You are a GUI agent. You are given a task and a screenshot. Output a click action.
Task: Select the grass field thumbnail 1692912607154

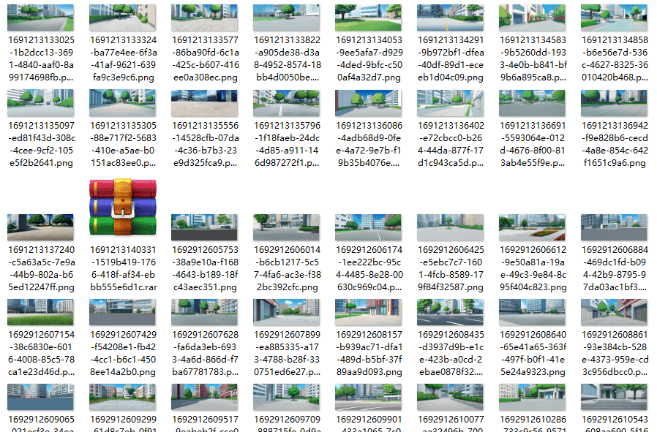(x=41, y=311)
